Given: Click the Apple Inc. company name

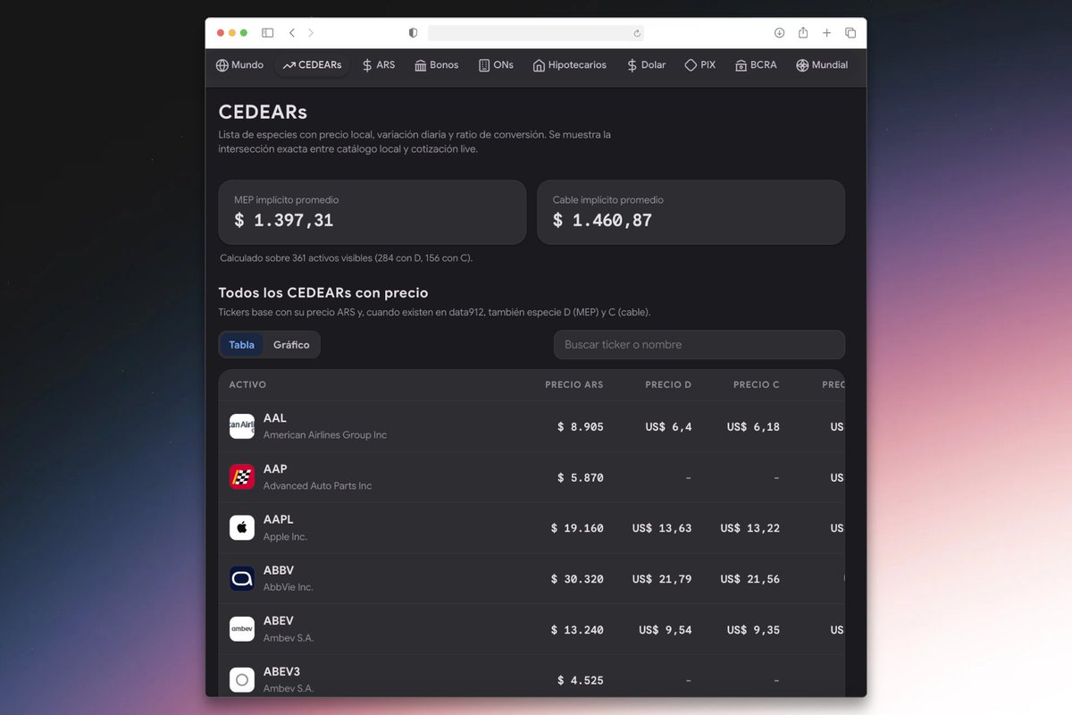Looking at the screenshot, I should (x=285, y=537).
